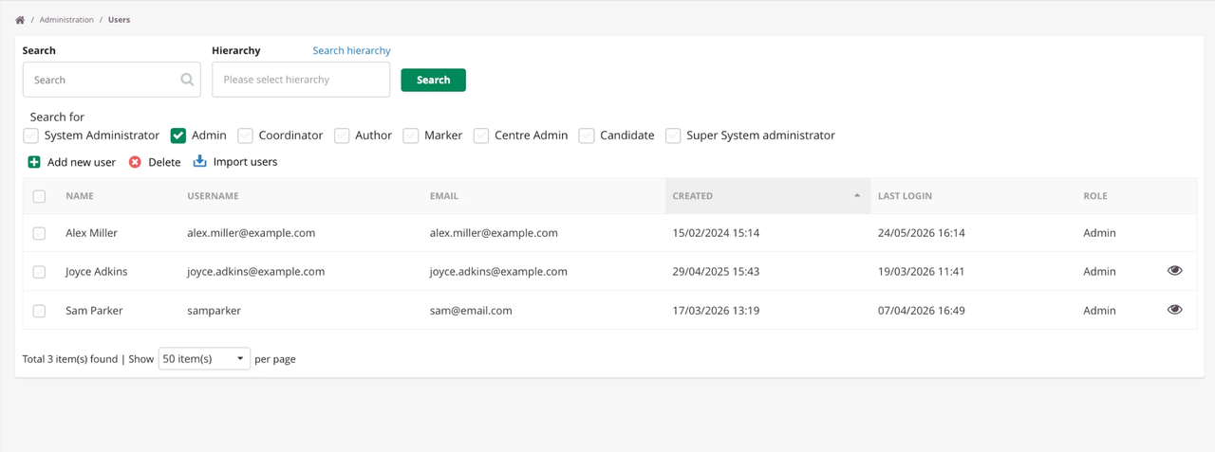
Task: Click the Import users upload icon
Action: (x=199, y=161)
